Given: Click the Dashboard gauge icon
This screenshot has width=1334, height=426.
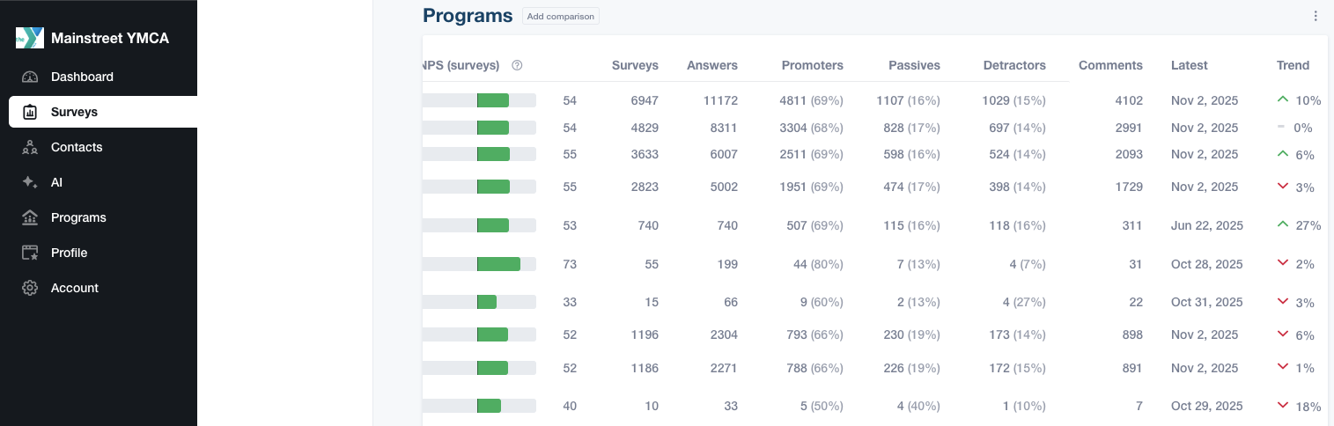Looking at the screenshot, I should click(30, 77).
